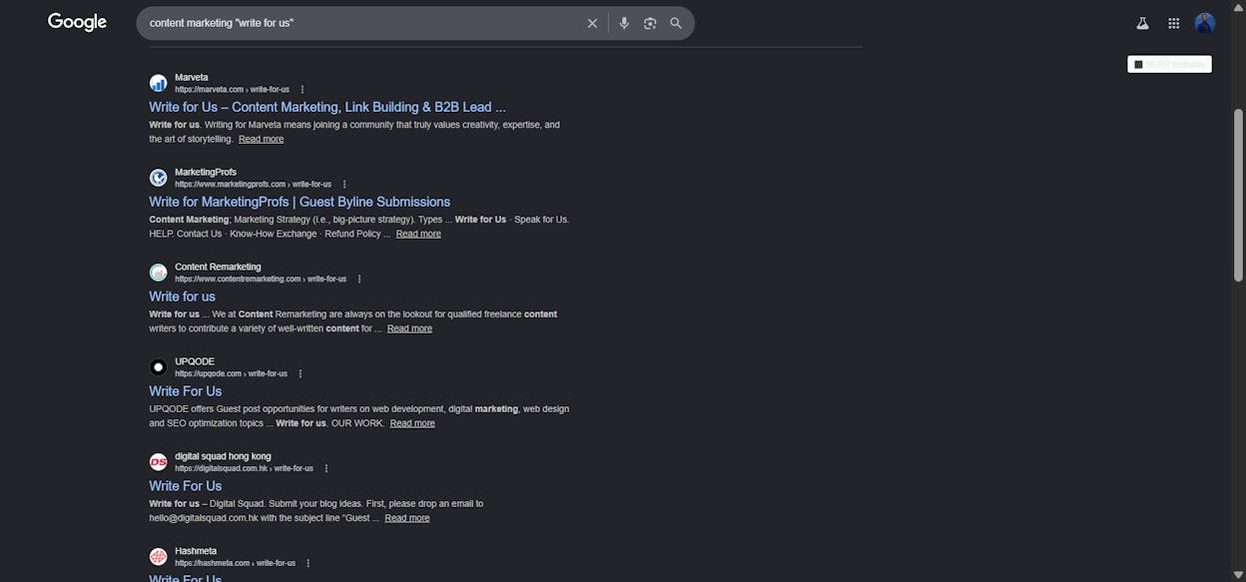This screenshot has height=582, width=1246.
Task: Open Content Remarketing's Write for us result
Action: click(182, 296)
